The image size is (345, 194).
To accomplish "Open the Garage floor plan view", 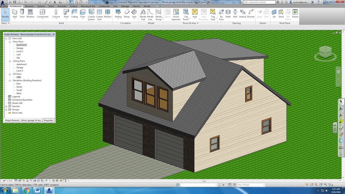I will [x=20, y=48].
